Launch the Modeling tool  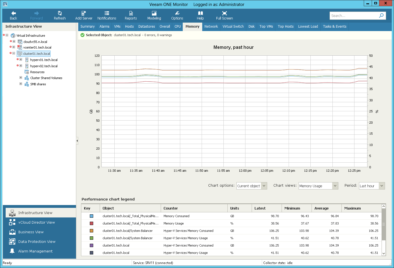pos(154,13)
